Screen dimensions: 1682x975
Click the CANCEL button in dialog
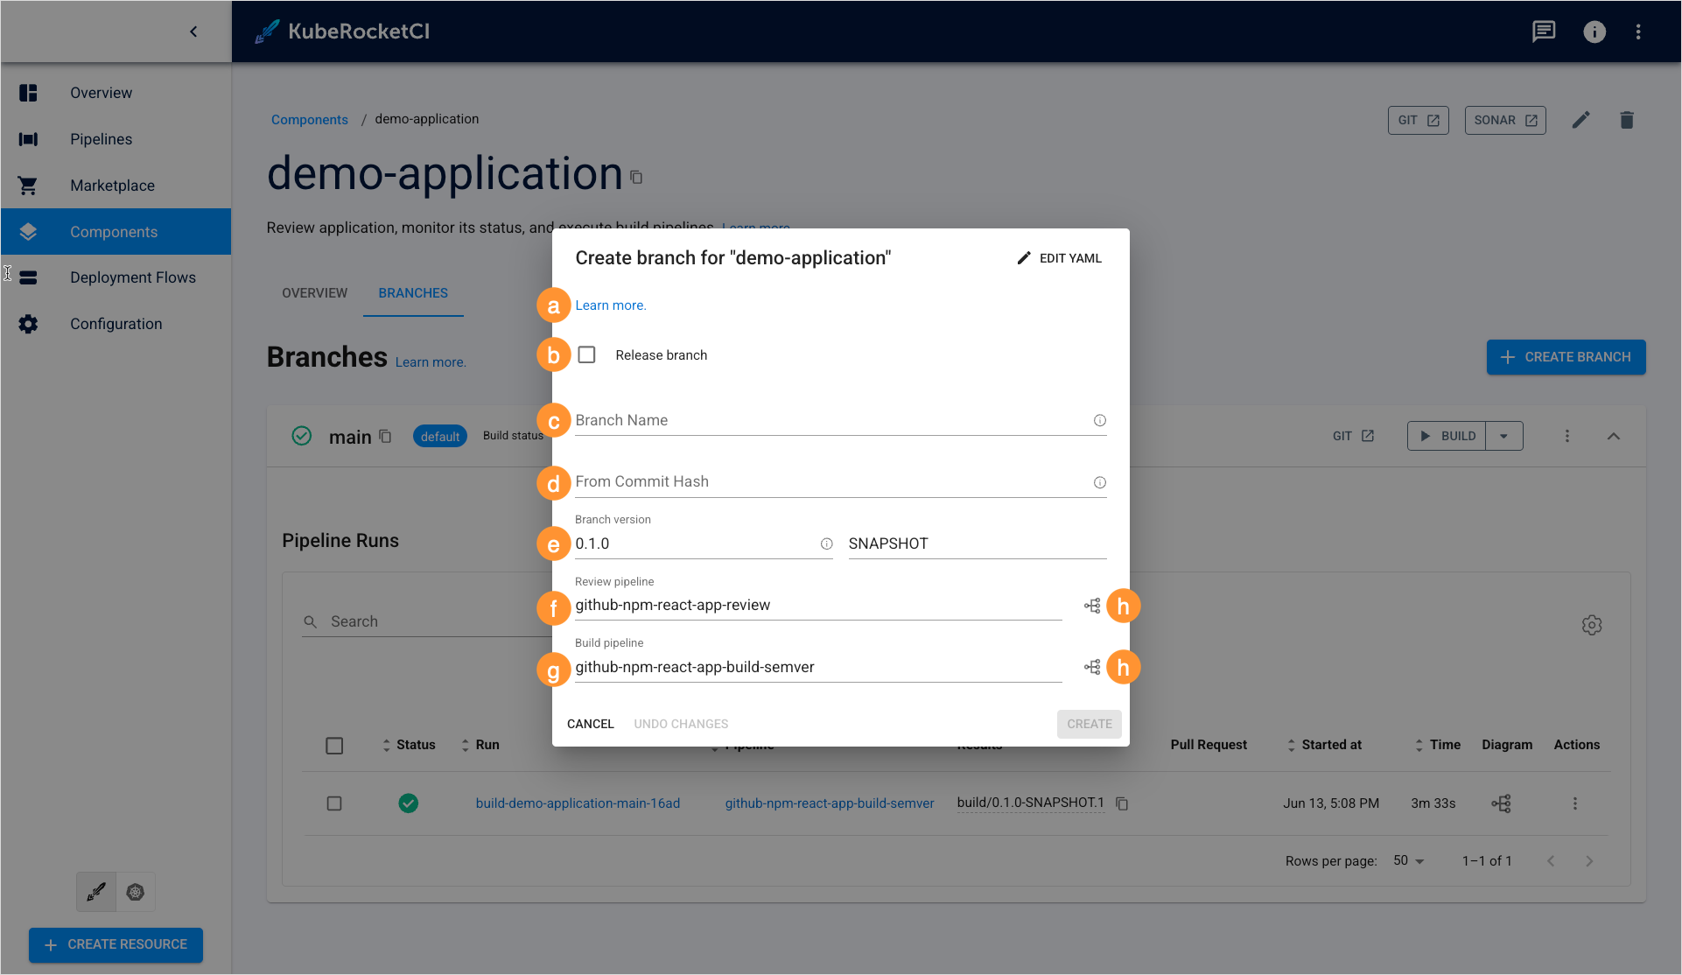(x=591, y=724)
